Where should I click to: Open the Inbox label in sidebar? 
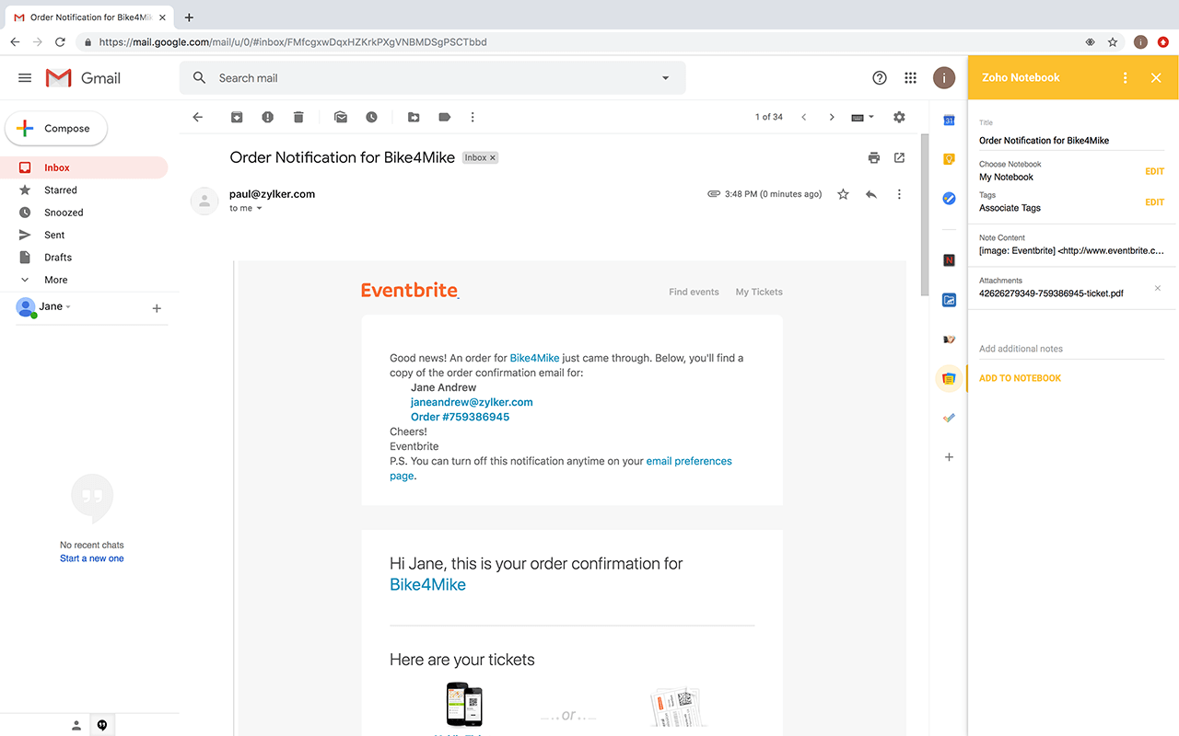[x=58, y=167]
